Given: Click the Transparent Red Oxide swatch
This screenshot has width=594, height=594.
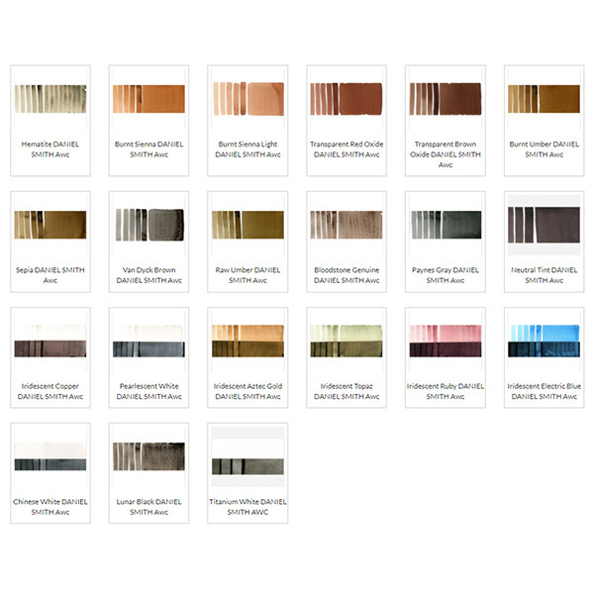Looking at the screenshot, I should click(346, 98).
